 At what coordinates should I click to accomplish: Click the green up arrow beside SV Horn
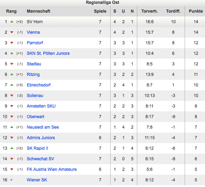[12, 21]
